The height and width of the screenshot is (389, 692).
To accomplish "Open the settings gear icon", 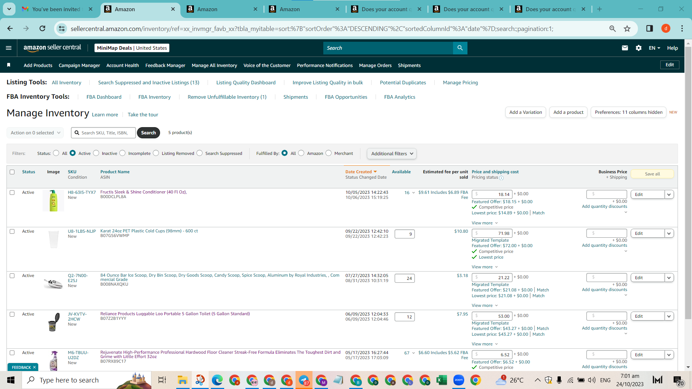I will 639,48.
